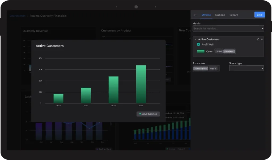The image size is (272, 160).
Task: Set axis scale to Time Series
Action: (x=201, y=68)
